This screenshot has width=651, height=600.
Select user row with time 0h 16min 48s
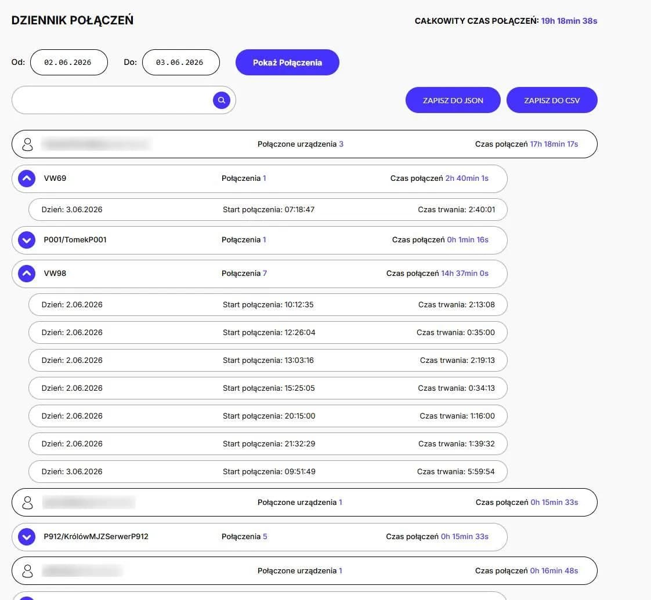click(305, 571)
